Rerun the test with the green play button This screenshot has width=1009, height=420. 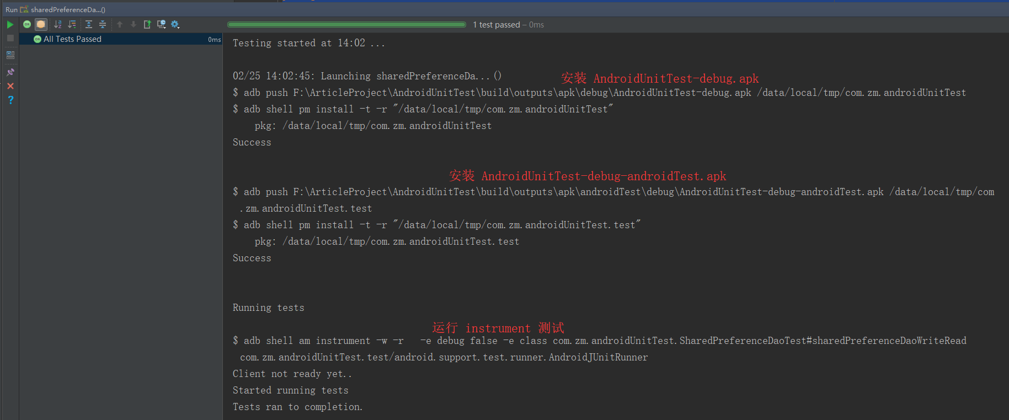[10, 24]
